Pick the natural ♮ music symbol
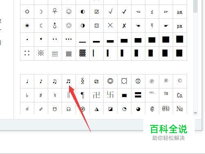Image resolution: width=205 pixels, height=154 pixels. point(55,95)
